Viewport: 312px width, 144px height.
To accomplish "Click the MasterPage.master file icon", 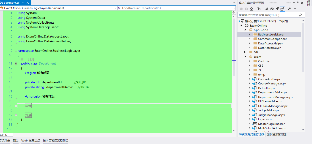I will click(x=254, y=124).
